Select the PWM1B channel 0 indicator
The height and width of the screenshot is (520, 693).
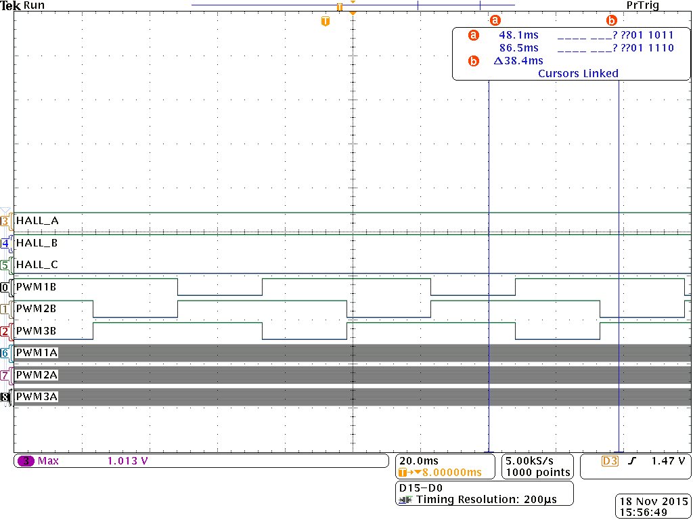click(5, 287)
